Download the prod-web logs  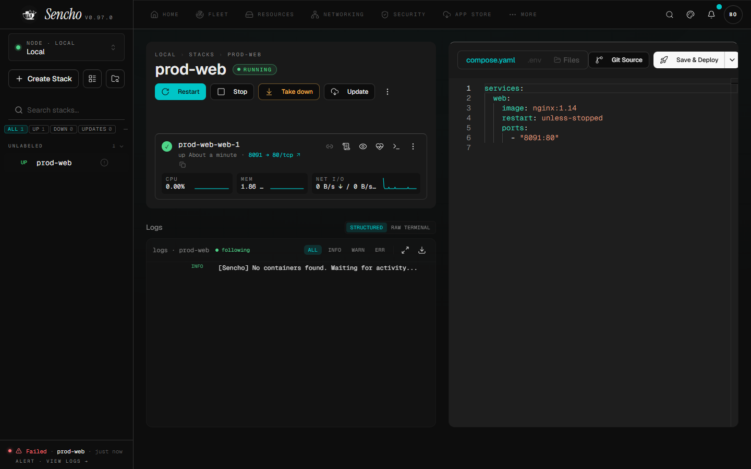pyautogui.click(x=422, y=250)
